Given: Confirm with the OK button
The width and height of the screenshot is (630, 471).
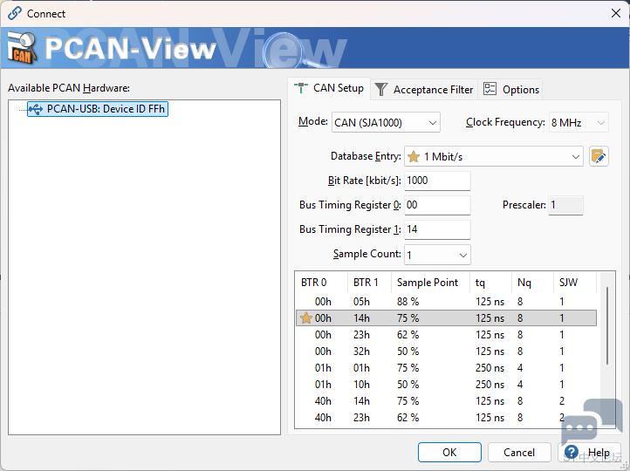Looking at the screenshot, I should (x=449, y=453).
